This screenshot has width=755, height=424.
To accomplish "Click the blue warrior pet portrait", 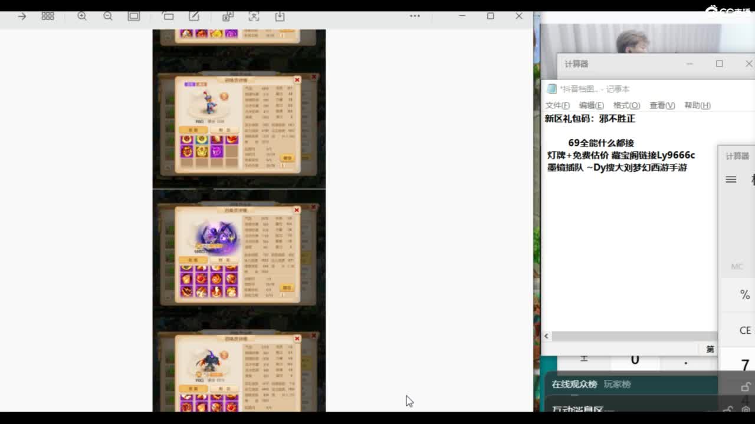I will (209, 102).
